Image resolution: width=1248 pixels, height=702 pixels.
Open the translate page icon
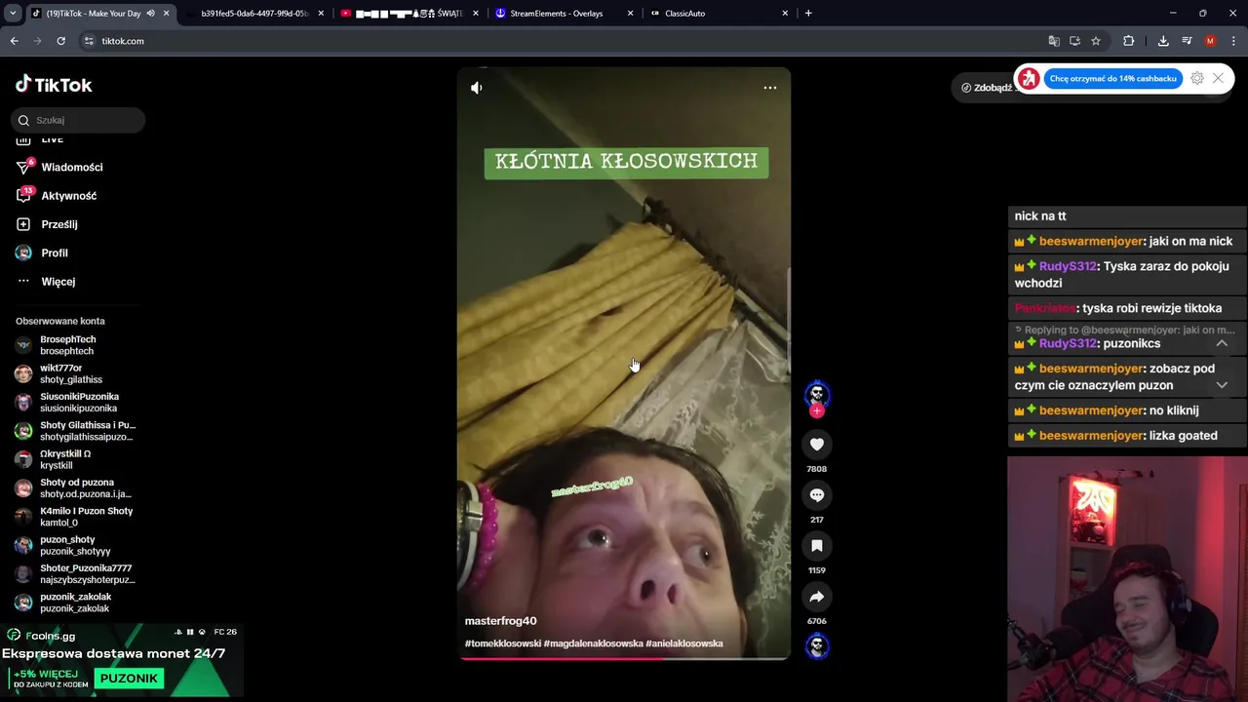pos(1054,41)
